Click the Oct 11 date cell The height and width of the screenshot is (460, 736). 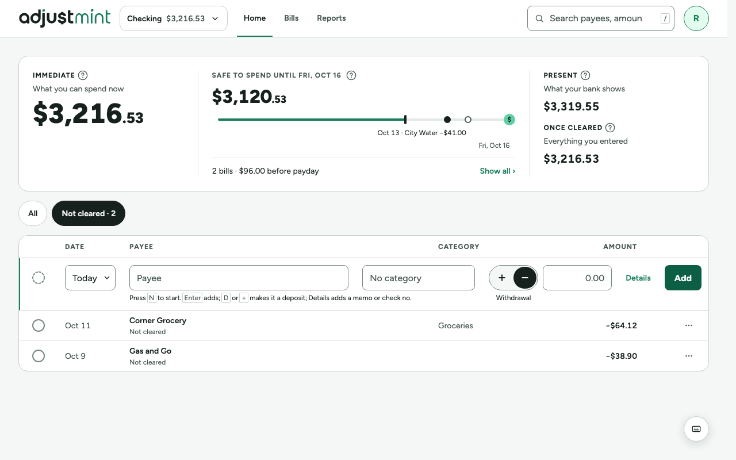pyautogui.click(x=78, y=325)
